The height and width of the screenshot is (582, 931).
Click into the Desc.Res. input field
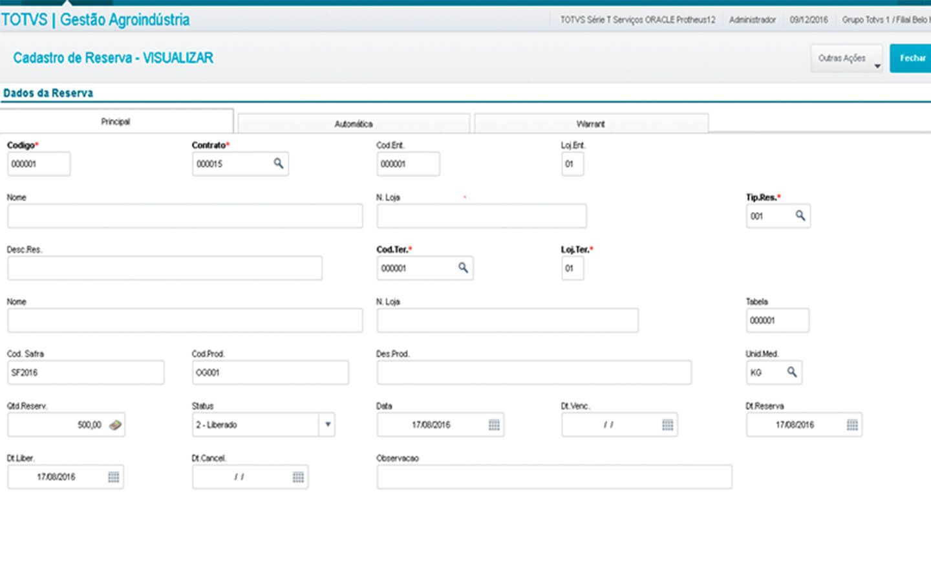(164, 268)
